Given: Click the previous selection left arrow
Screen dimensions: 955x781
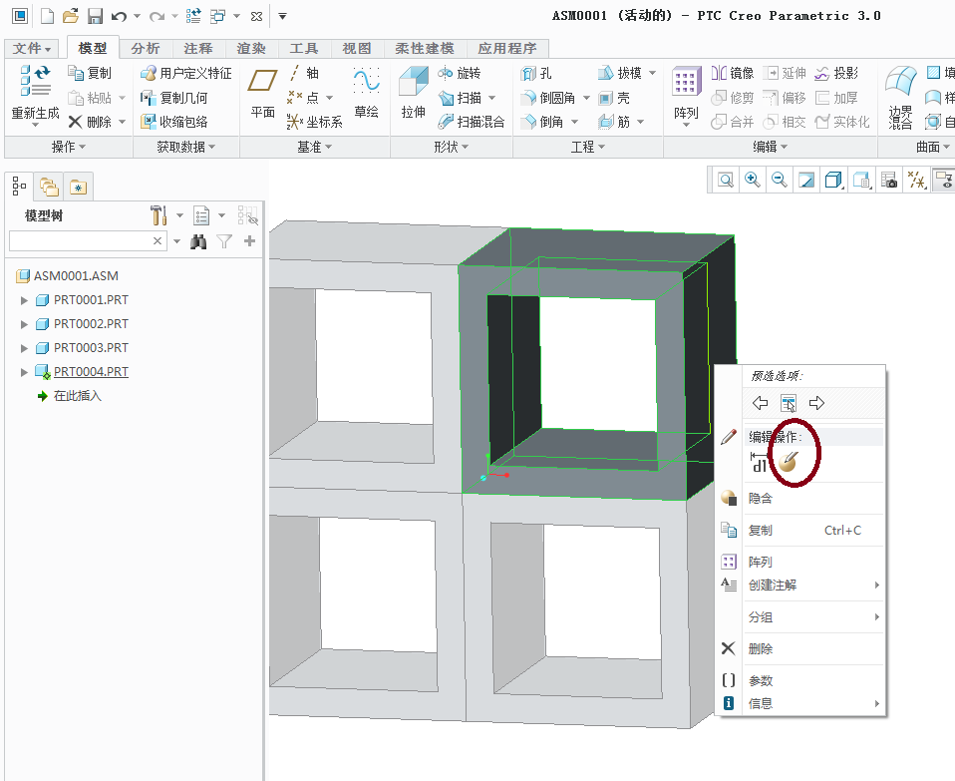Looking at the screenshot, I should coord(760,403).
